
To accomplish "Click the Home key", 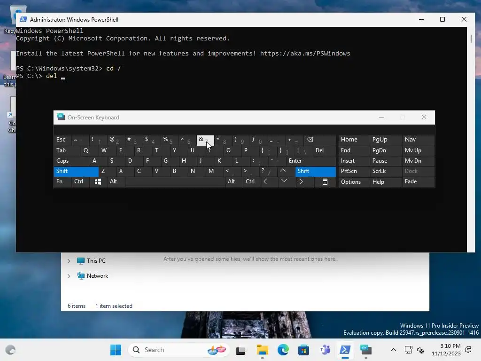I will tap(354, 140).
